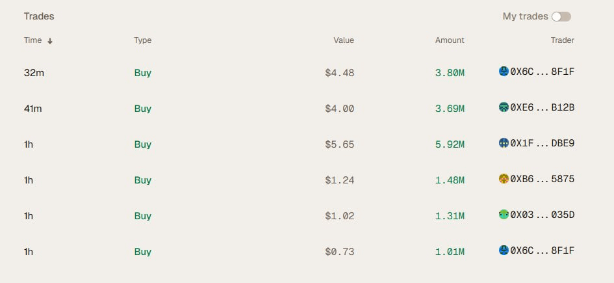The height and width of the screenshot is (283, 614).
Task: Open trader address 0X03...035D
Action: tap(543, 215)
